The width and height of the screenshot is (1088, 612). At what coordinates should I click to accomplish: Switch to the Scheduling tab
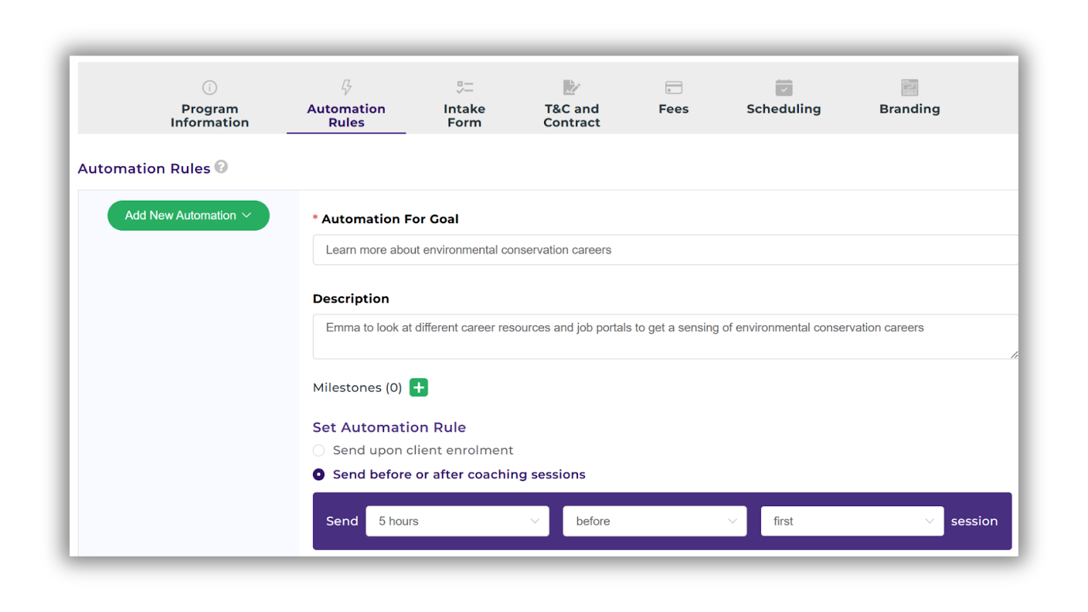[783, 108]
